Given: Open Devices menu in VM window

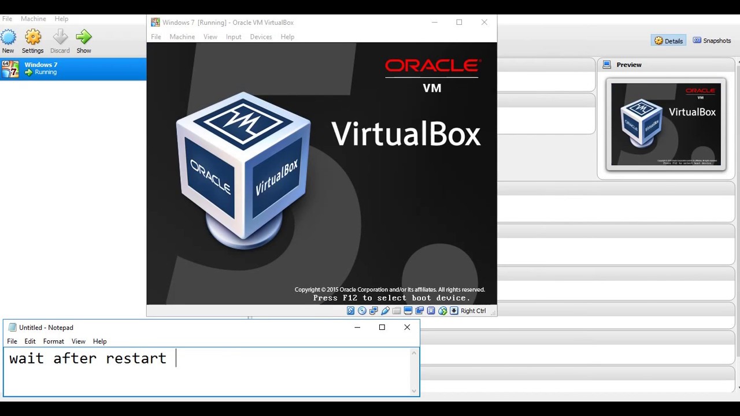Looking at the screenshot, I should [x=261, y=36].
